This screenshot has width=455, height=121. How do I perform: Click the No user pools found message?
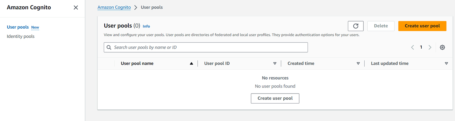pos(275,86)
